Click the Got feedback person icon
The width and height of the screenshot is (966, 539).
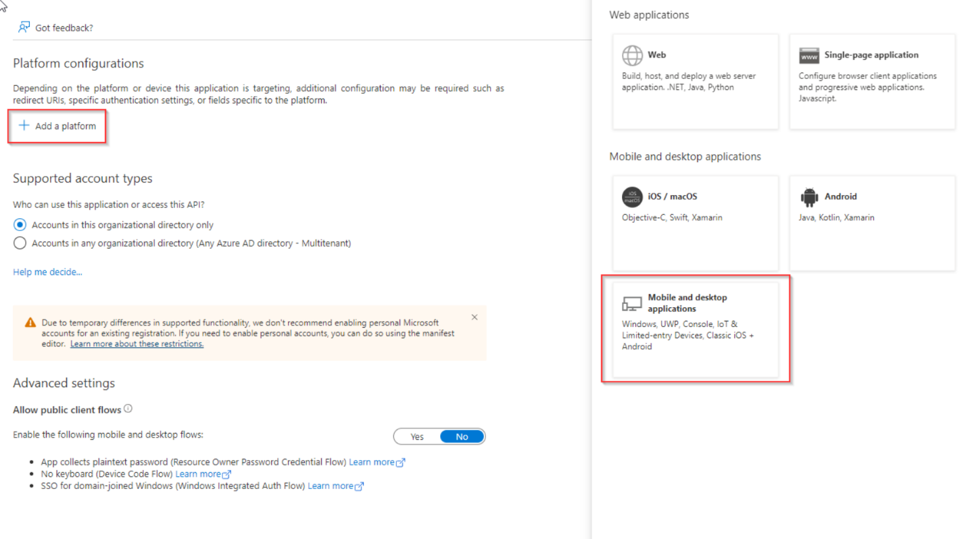click(x=24, y=27)
